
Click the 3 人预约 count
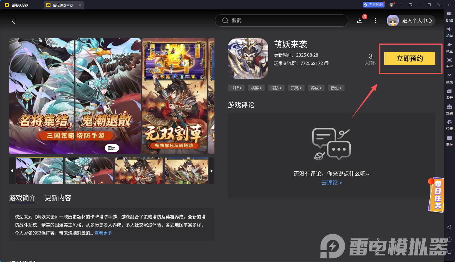[371, 59]
